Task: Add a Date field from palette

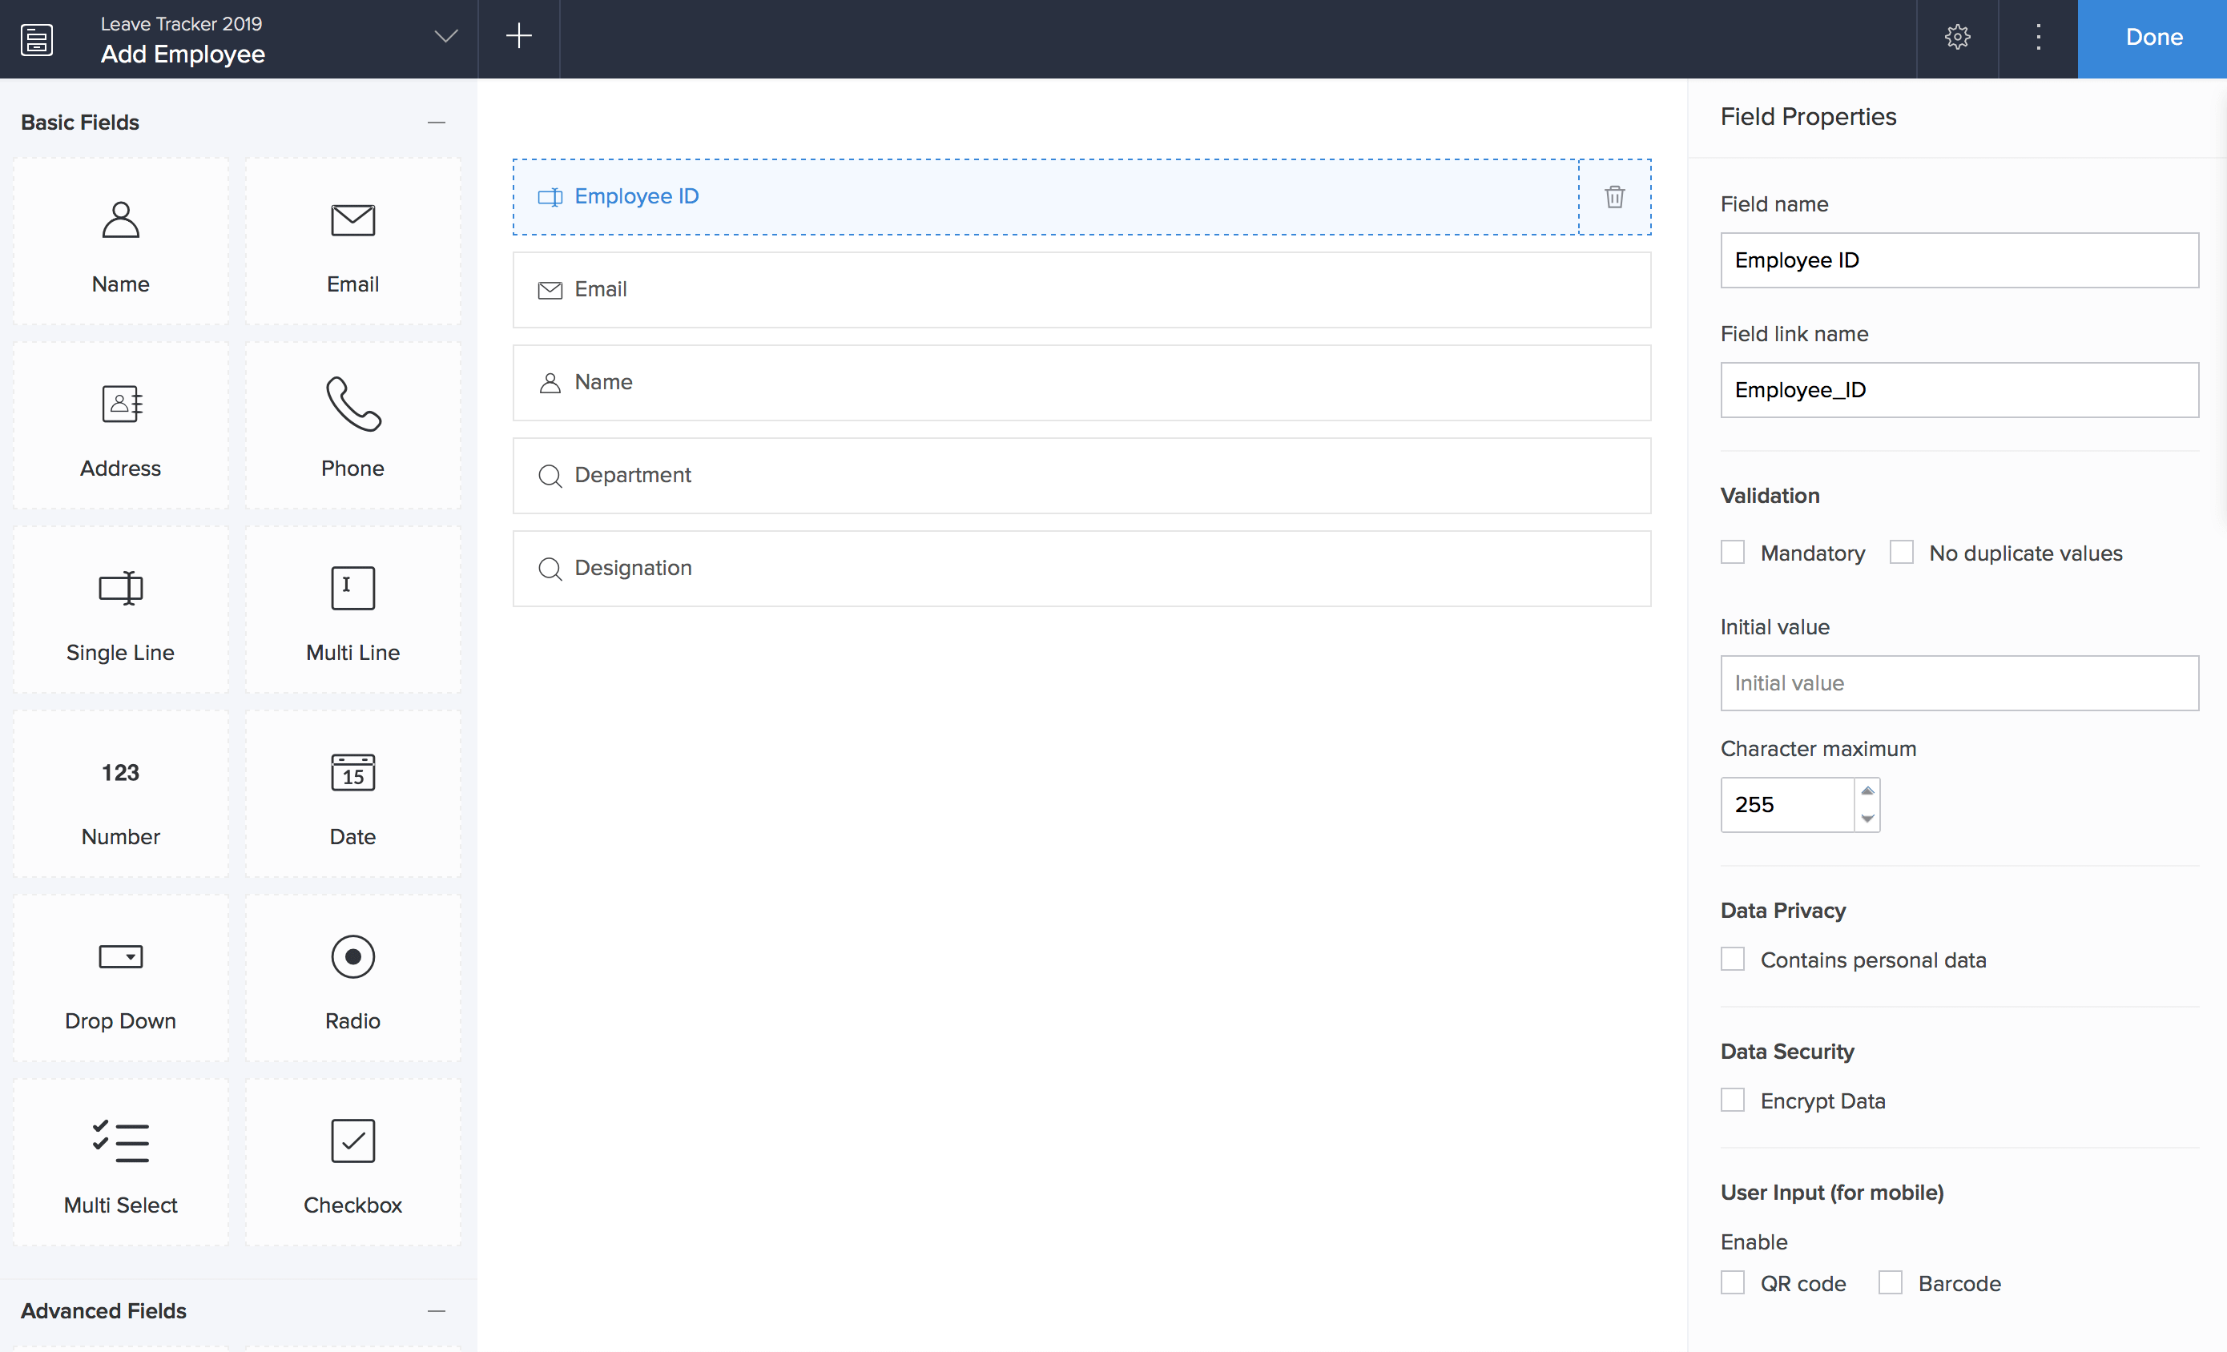Action: tap(352, 794)
